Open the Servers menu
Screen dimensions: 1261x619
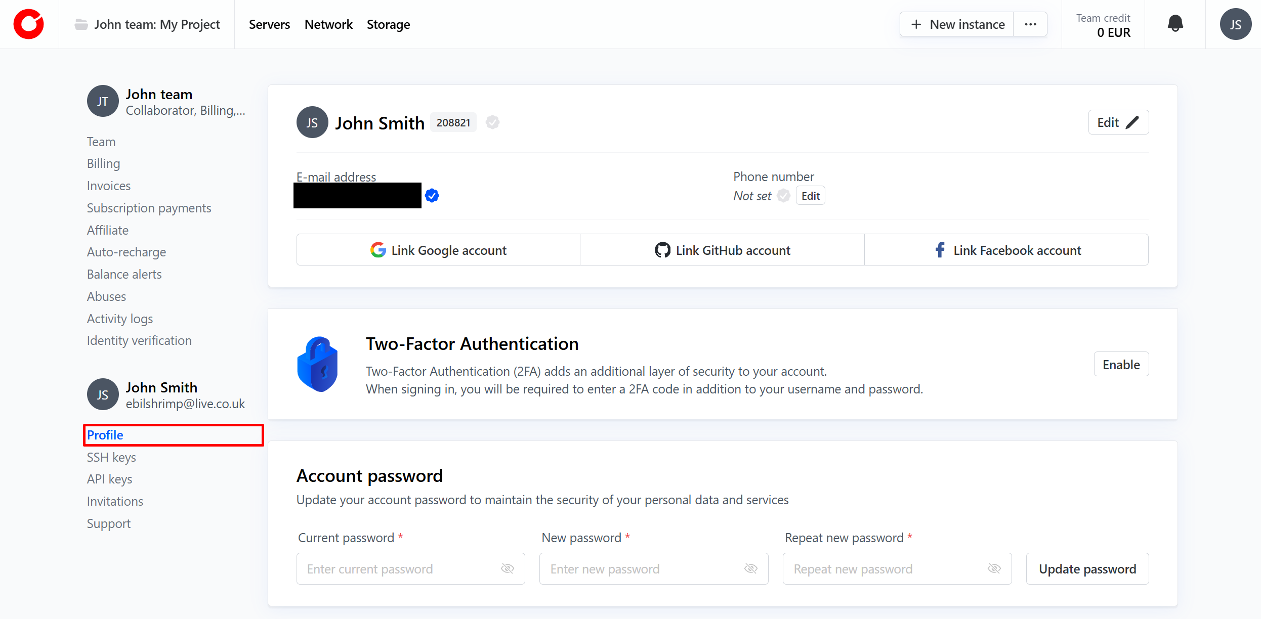pyautogui.click(x=269, y=24)
